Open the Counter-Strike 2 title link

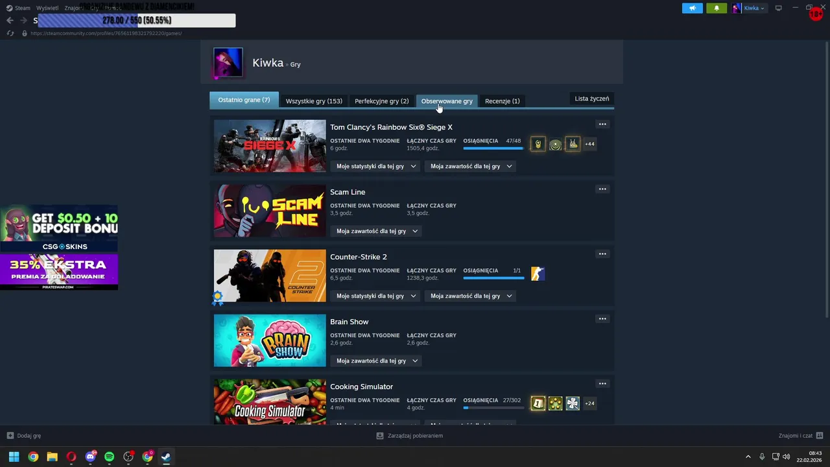(358, 257)
